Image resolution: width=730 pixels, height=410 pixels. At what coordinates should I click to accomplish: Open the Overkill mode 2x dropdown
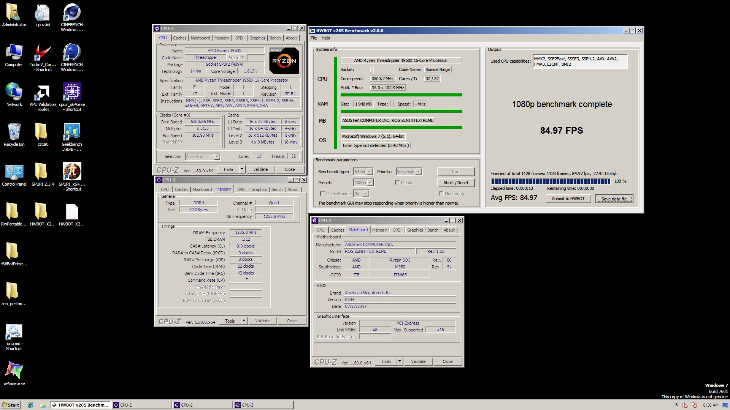click(x=361, y=194)
